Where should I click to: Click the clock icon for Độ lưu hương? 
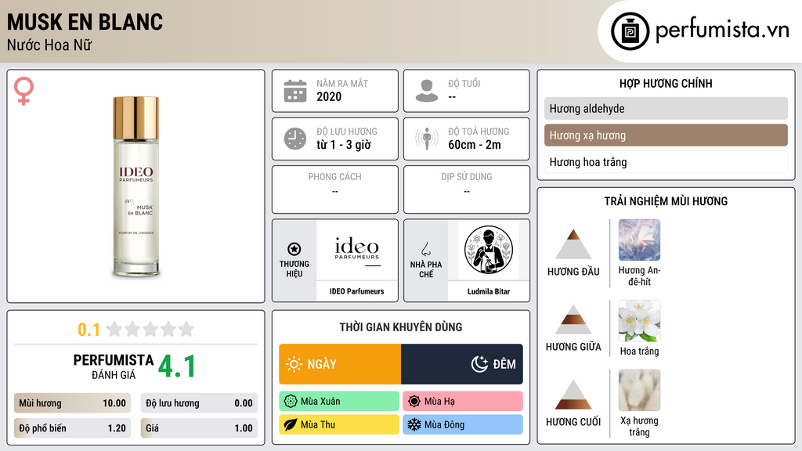295,139
